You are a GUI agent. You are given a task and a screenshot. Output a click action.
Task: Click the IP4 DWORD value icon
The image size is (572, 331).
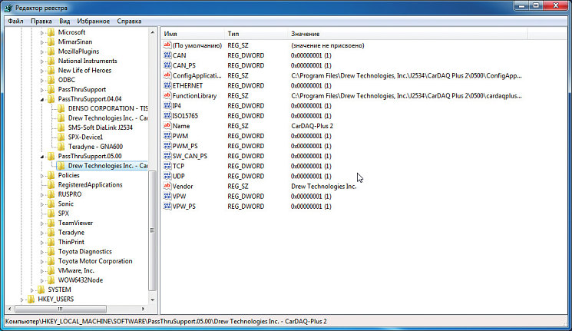point(167,105)
